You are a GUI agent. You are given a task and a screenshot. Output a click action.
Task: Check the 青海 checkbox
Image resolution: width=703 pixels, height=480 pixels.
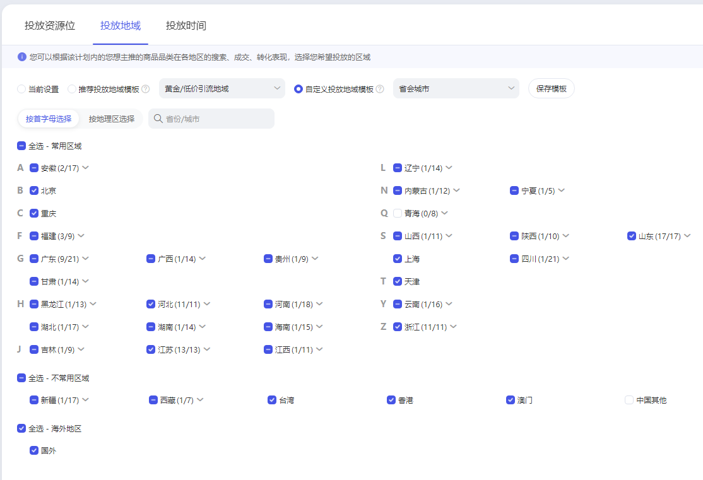click(x=398, y=213)
